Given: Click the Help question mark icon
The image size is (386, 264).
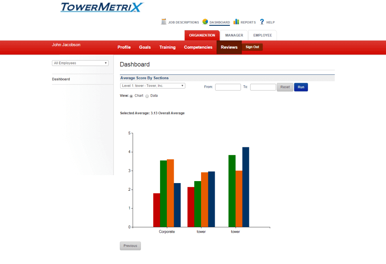Looking at the screenshot, I should pyautogui.click(x=261, y=22).
